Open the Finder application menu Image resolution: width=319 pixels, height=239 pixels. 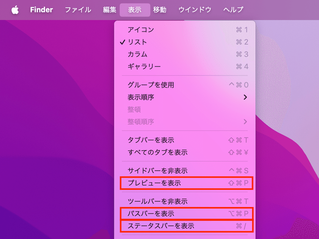(41, 10)
